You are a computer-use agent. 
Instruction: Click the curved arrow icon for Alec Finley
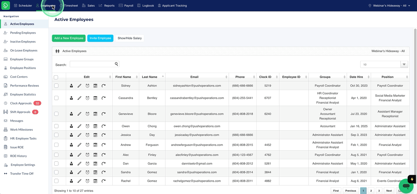(104, 155)
